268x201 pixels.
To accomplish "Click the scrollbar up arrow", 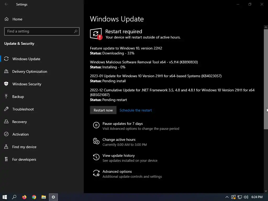I will click(x=266, y=27).
